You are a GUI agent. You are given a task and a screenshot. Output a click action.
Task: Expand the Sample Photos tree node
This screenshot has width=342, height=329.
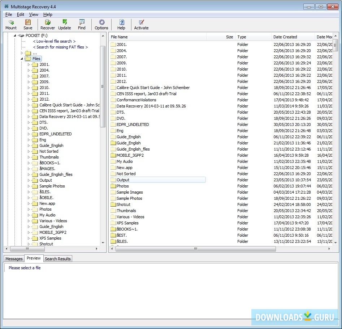click(29, 186)
